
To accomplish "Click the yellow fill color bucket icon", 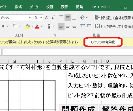I will 27,26.
